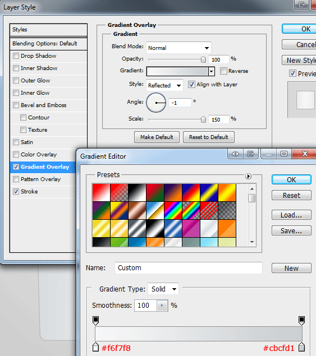Open the Presets flyout menu arrow
The width and height of the screenshot is (316, 356).
coord(248,176)
